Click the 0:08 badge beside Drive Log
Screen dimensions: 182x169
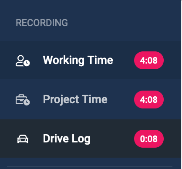point(149,139)
